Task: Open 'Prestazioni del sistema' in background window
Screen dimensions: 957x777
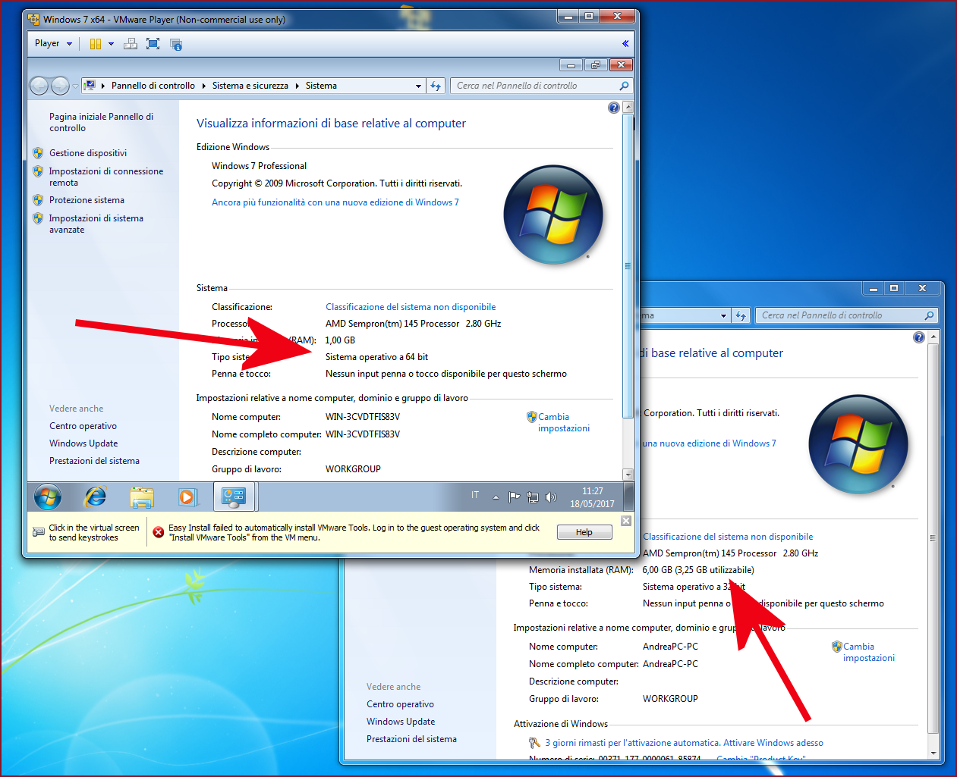Action: pyautogui.click(x=411, y=739)
